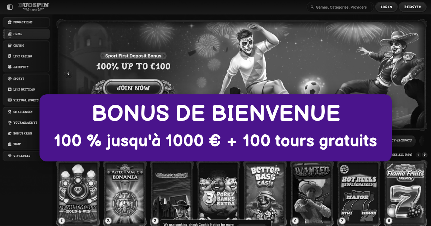Advance the game carousel with the right arrow

click(x=425, y=155)
